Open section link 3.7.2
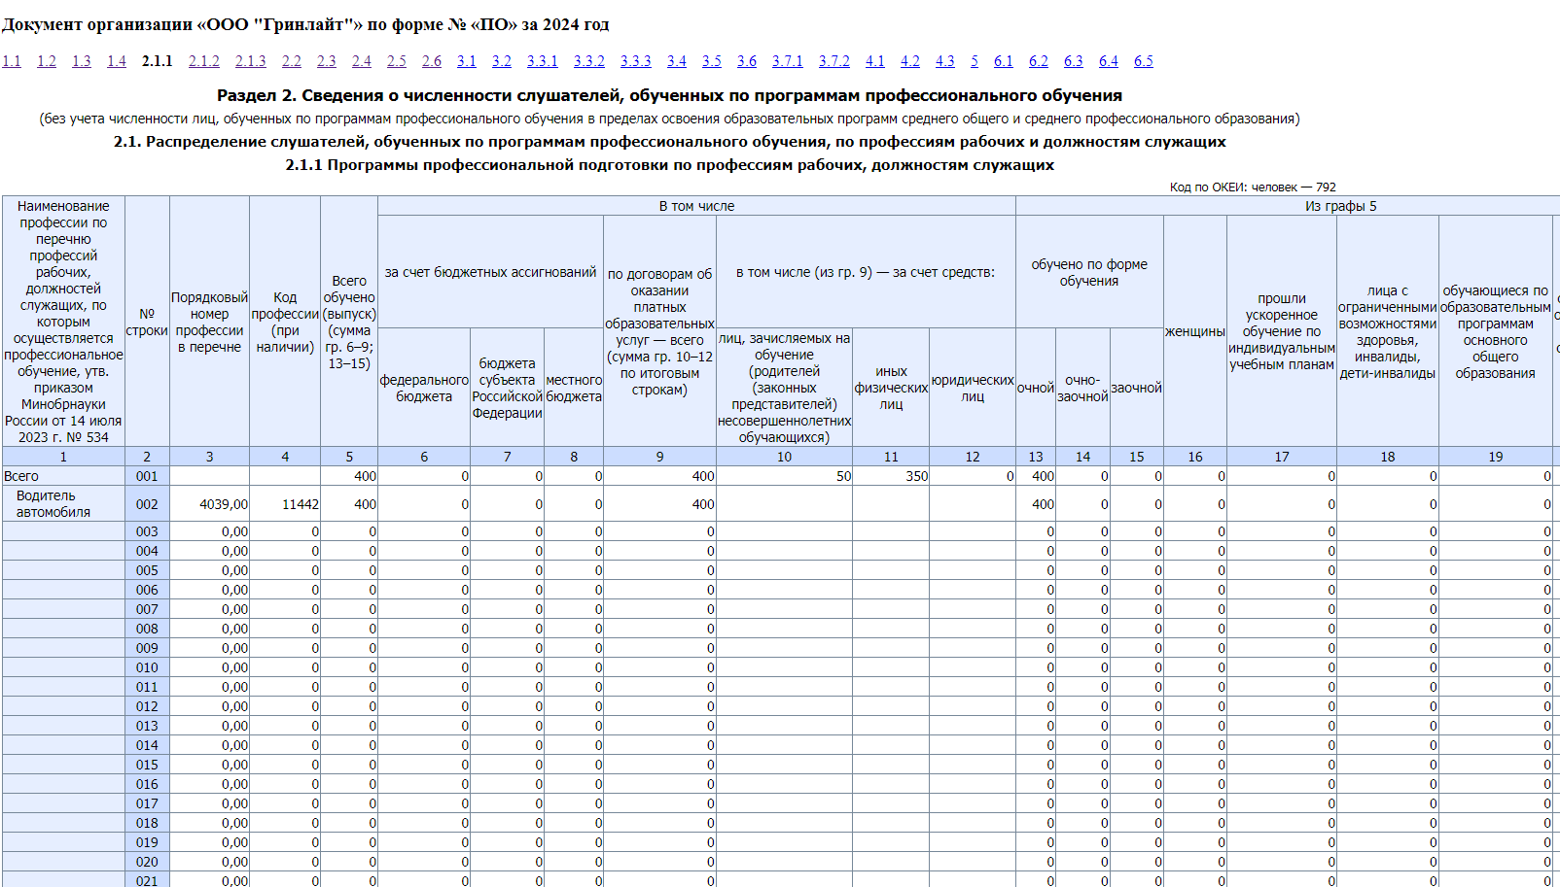This screenshot has height=887, width=1560. click(x=834, y=61)
